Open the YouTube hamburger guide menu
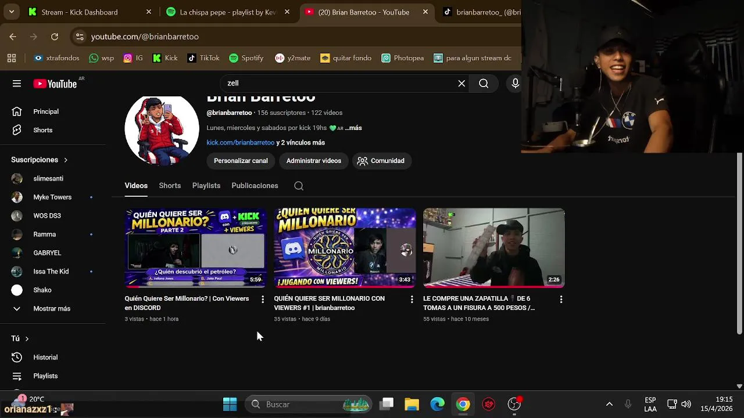The width and height of the screenshot is (744, 418). coord(17,84)
